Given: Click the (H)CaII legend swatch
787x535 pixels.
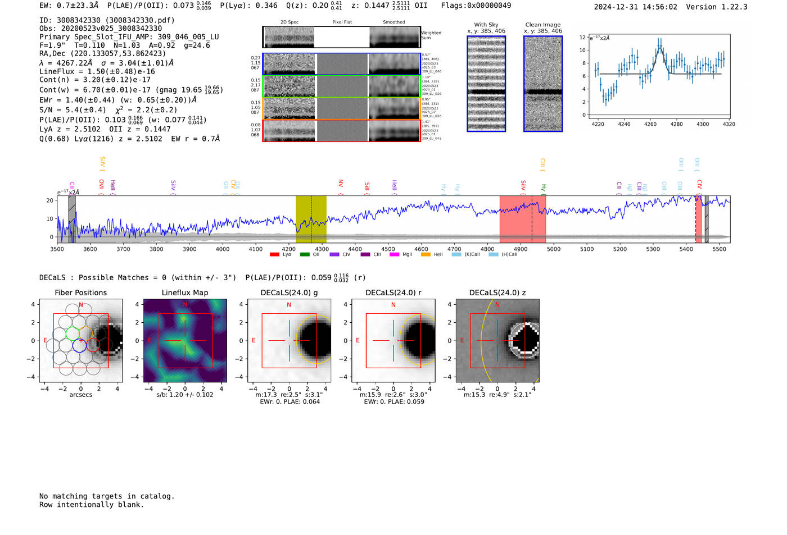Looking at the screenshot, I should (494, 255).
